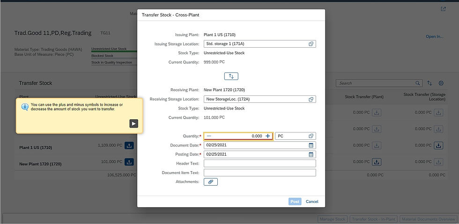Screen dimensions: 459x224
Task: Open the Open In... link
Action: click(435, 36)
